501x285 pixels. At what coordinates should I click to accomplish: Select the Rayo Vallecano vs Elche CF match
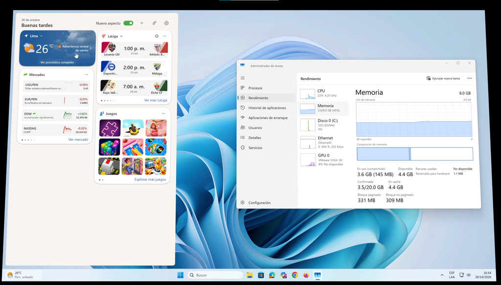[134, 87]
